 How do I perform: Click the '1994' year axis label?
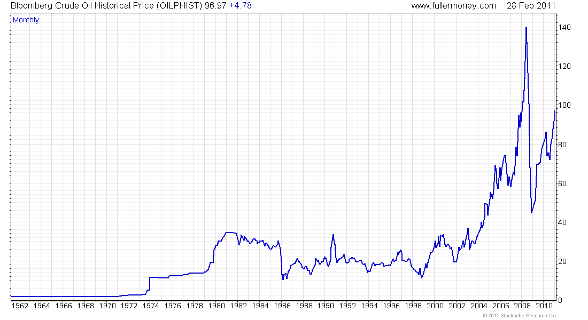tap(369, 306)
